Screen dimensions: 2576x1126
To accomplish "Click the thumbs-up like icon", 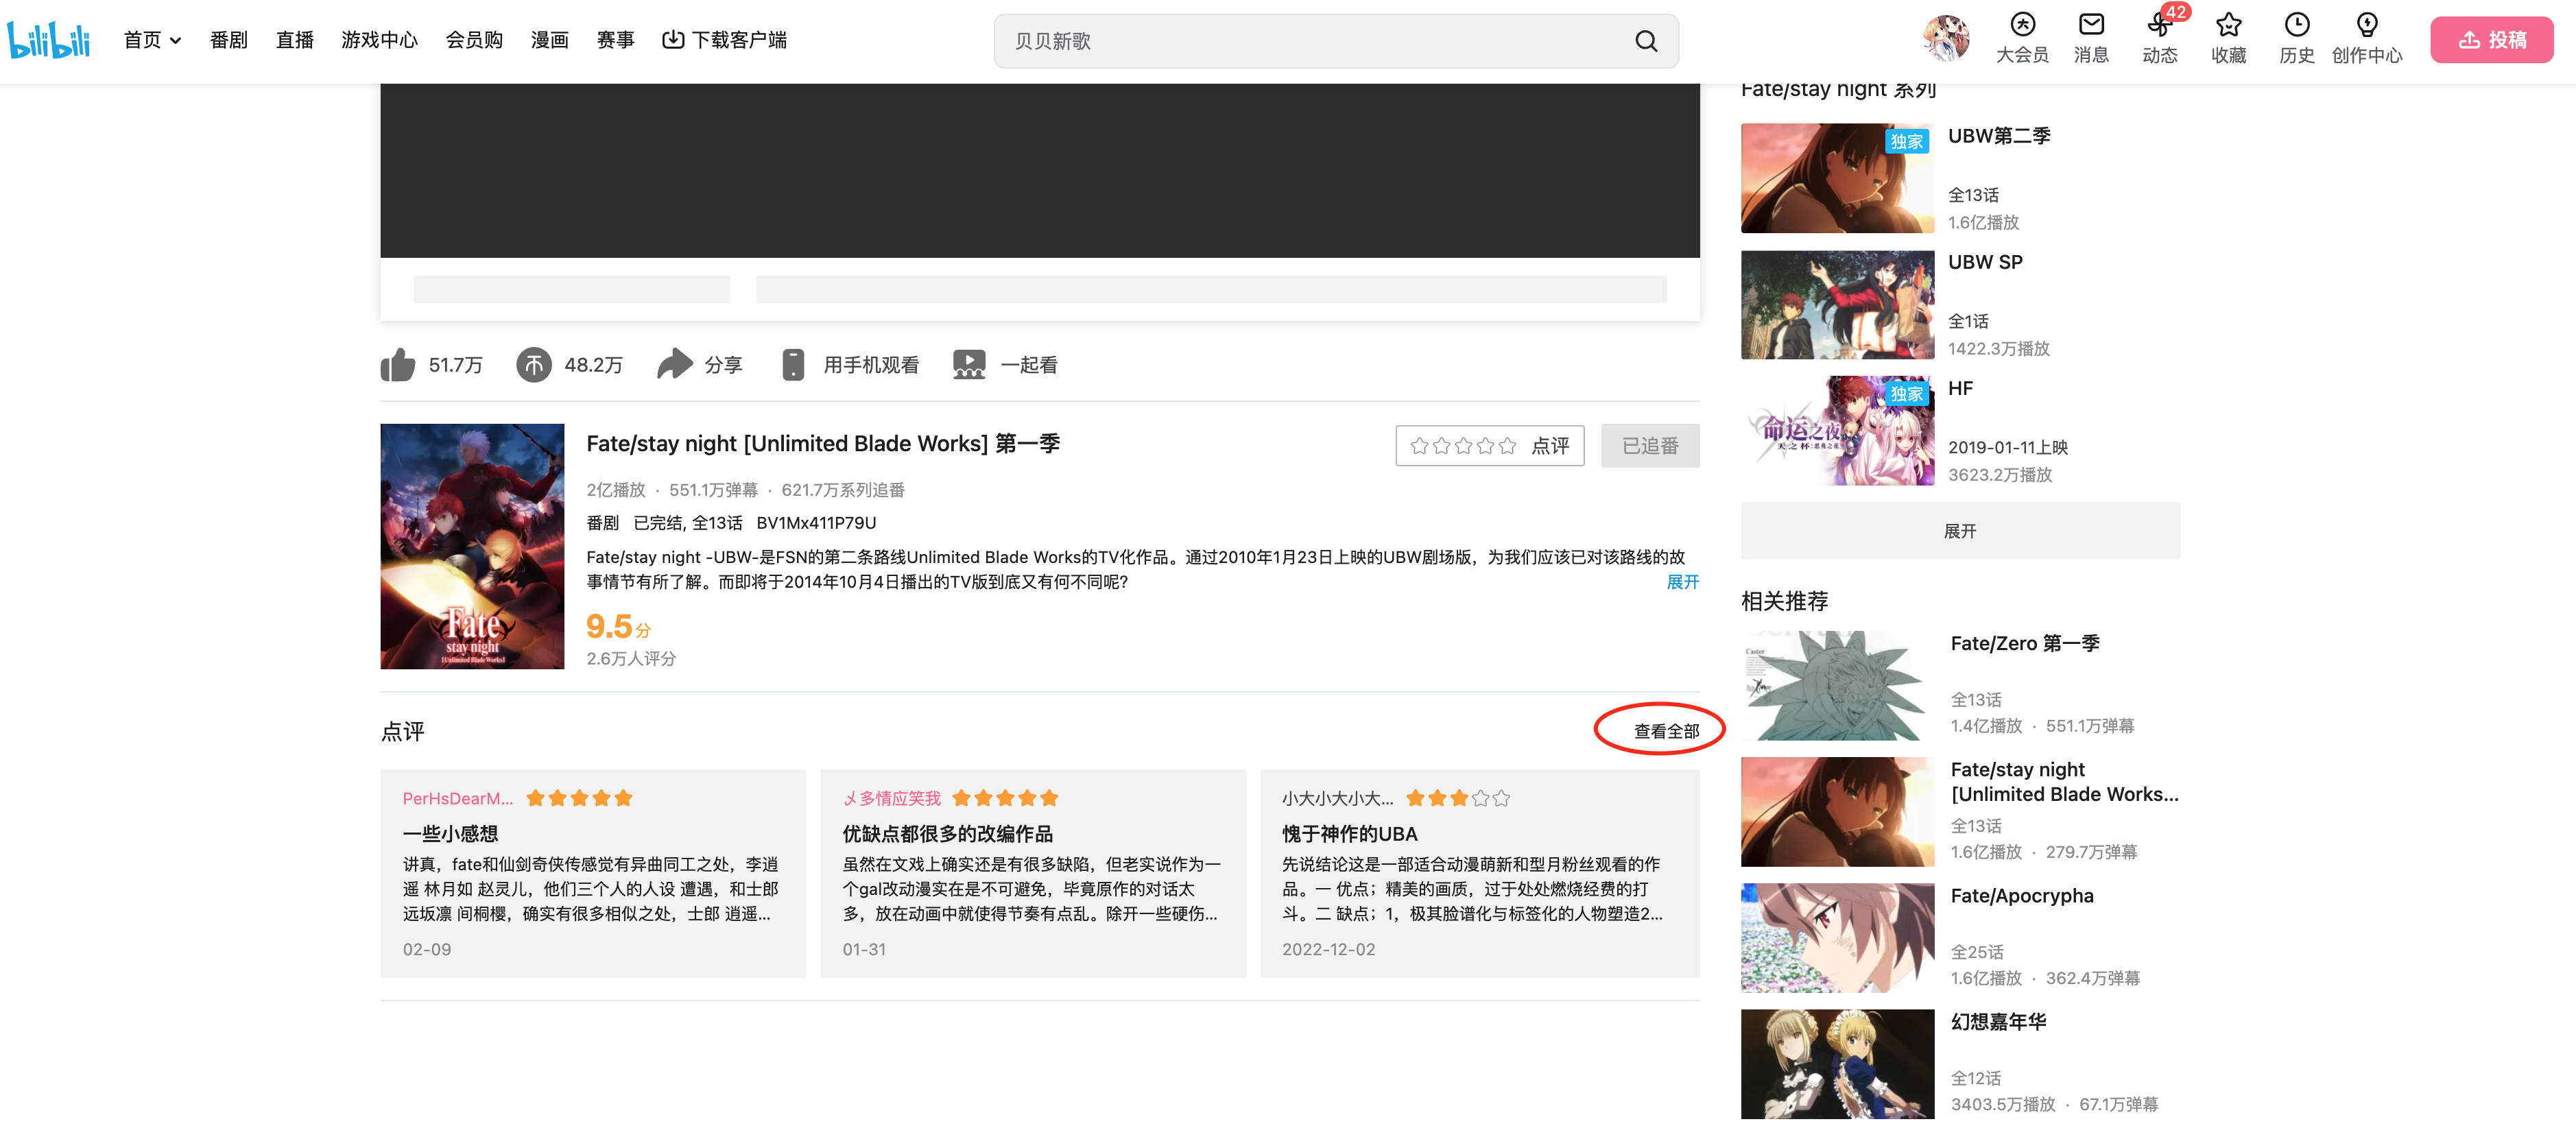I will (x=397, y=365).
